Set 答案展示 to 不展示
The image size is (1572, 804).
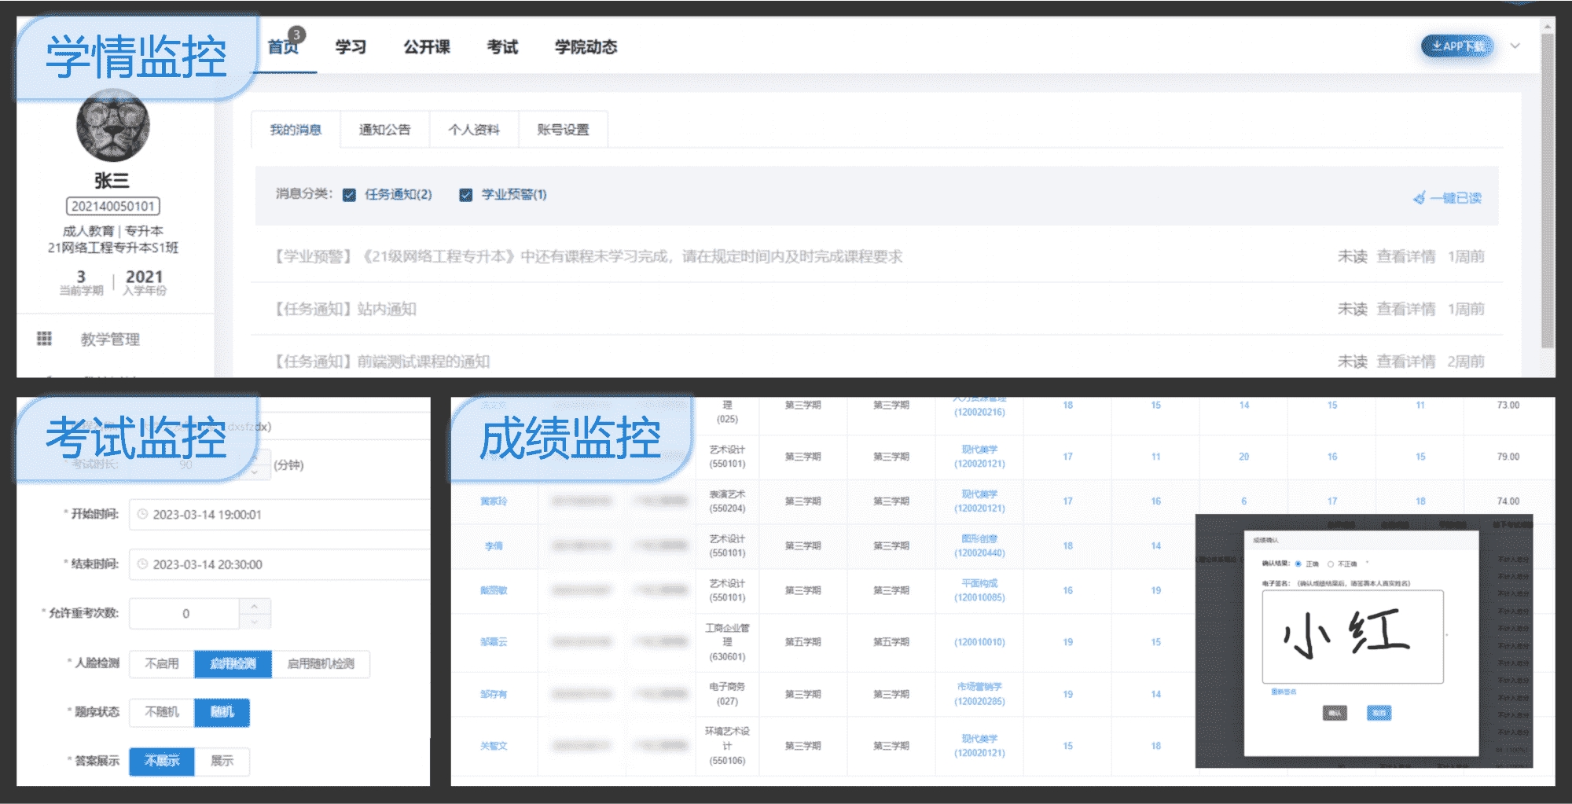[162, 761]
